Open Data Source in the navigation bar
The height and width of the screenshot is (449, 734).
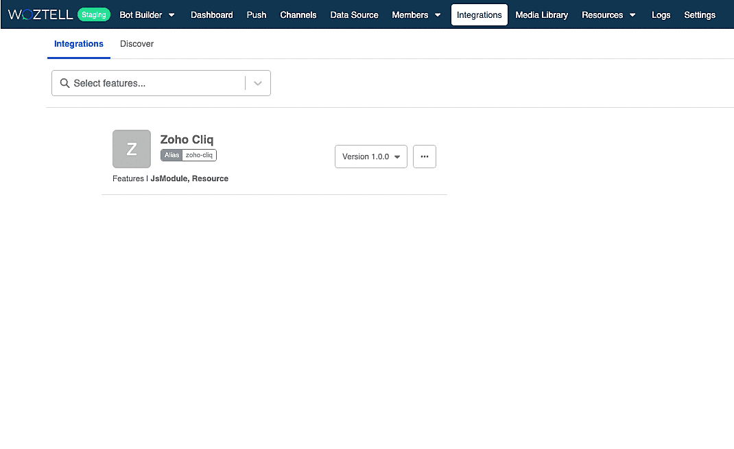[354, 15]
